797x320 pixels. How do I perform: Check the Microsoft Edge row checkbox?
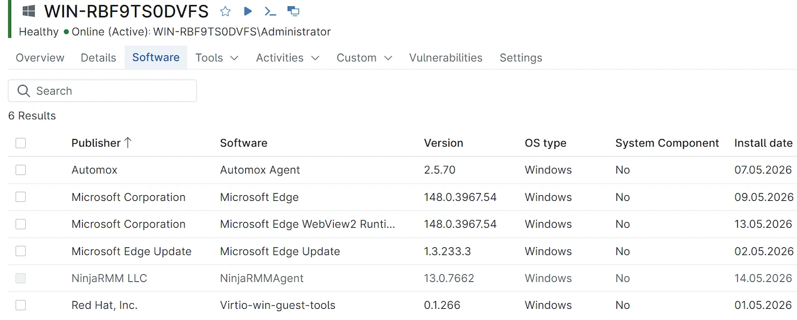tap(21, 197)
